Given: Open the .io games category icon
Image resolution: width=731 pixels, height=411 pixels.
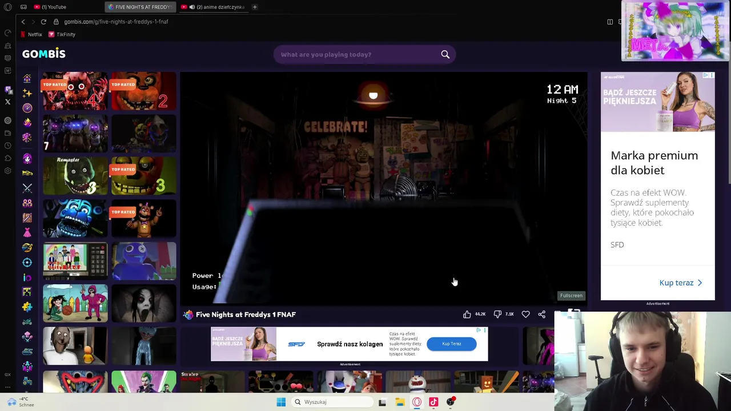Looking at the screenshot, I should (27, 277).
